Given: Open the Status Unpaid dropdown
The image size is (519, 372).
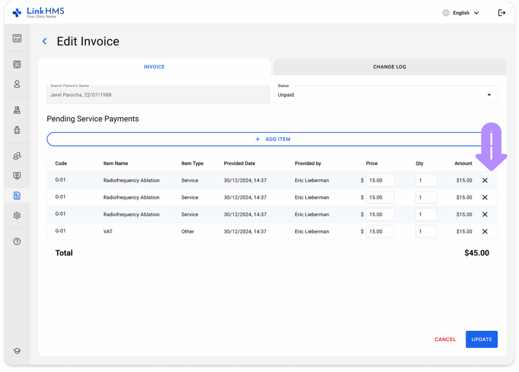Looking at the screenshot, I should (386, 95).
